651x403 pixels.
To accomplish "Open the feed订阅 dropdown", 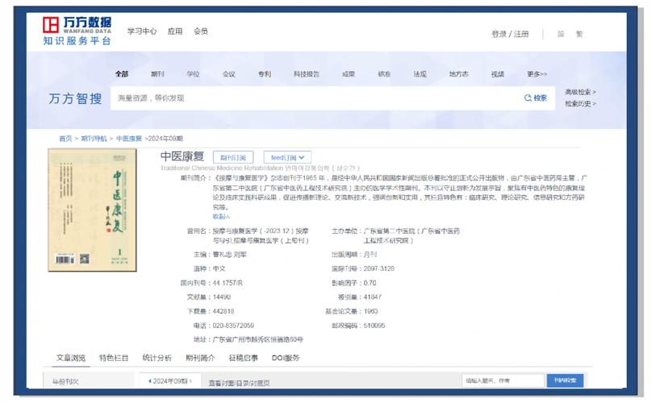I will point(287,158).
